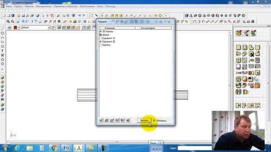This screenshot has width=271, height=152.
Task: Open Internet Explorer from taskbar
Action: coord(17,148)
